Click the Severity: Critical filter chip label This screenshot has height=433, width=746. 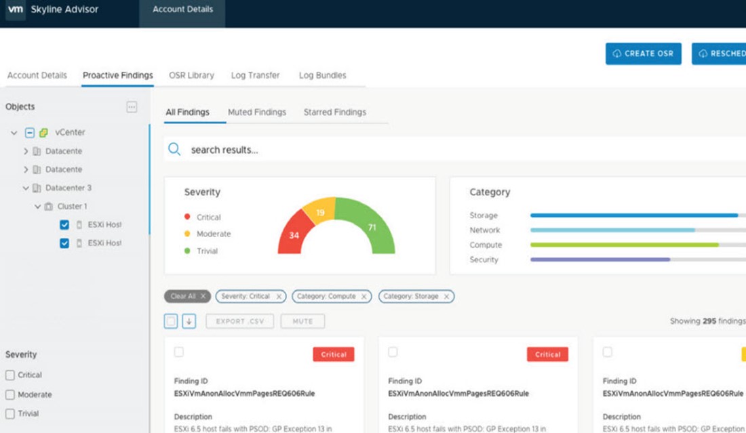246,297
